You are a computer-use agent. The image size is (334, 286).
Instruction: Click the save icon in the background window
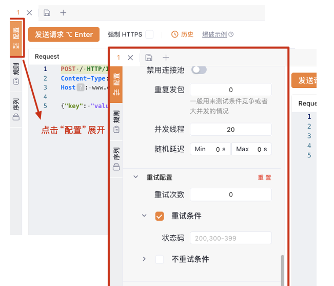coord(47,13)
